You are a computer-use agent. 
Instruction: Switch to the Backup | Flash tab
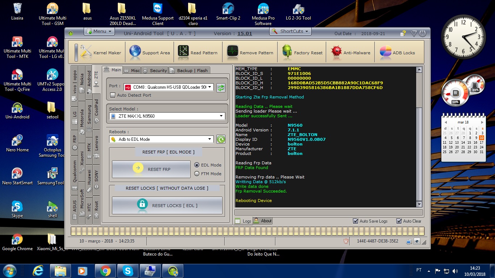coord(189,70)
